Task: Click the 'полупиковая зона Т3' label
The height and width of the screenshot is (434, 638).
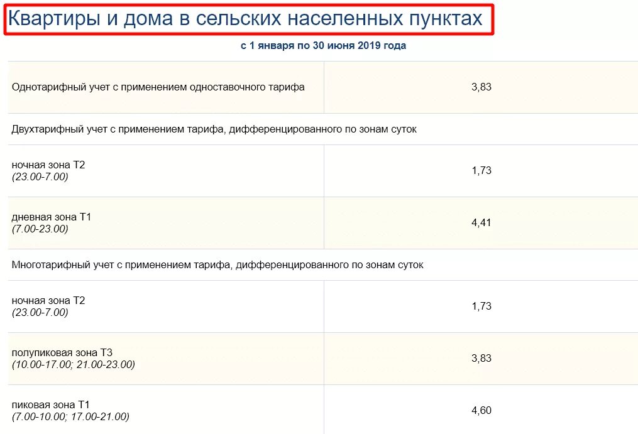Action: point(62,352)
